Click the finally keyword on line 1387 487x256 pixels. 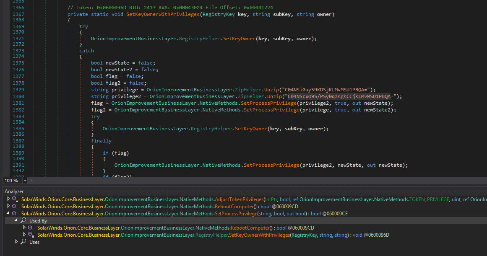[101, 140]
